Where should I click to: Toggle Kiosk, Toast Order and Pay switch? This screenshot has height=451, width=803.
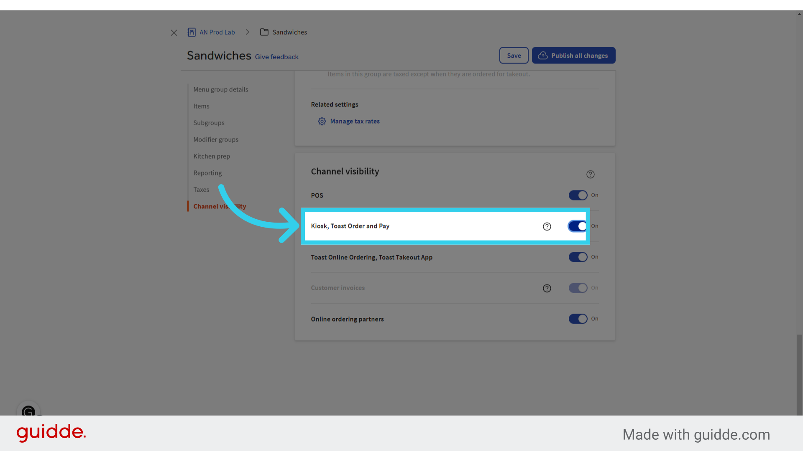578,226
